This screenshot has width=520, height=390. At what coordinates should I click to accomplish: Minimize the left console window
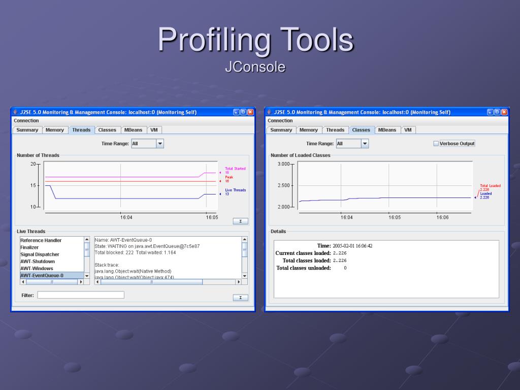[x=236, y=112]
